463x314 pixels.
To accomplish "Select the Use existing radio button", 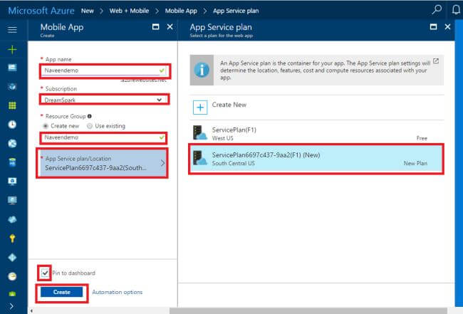I will coord(90,126).
